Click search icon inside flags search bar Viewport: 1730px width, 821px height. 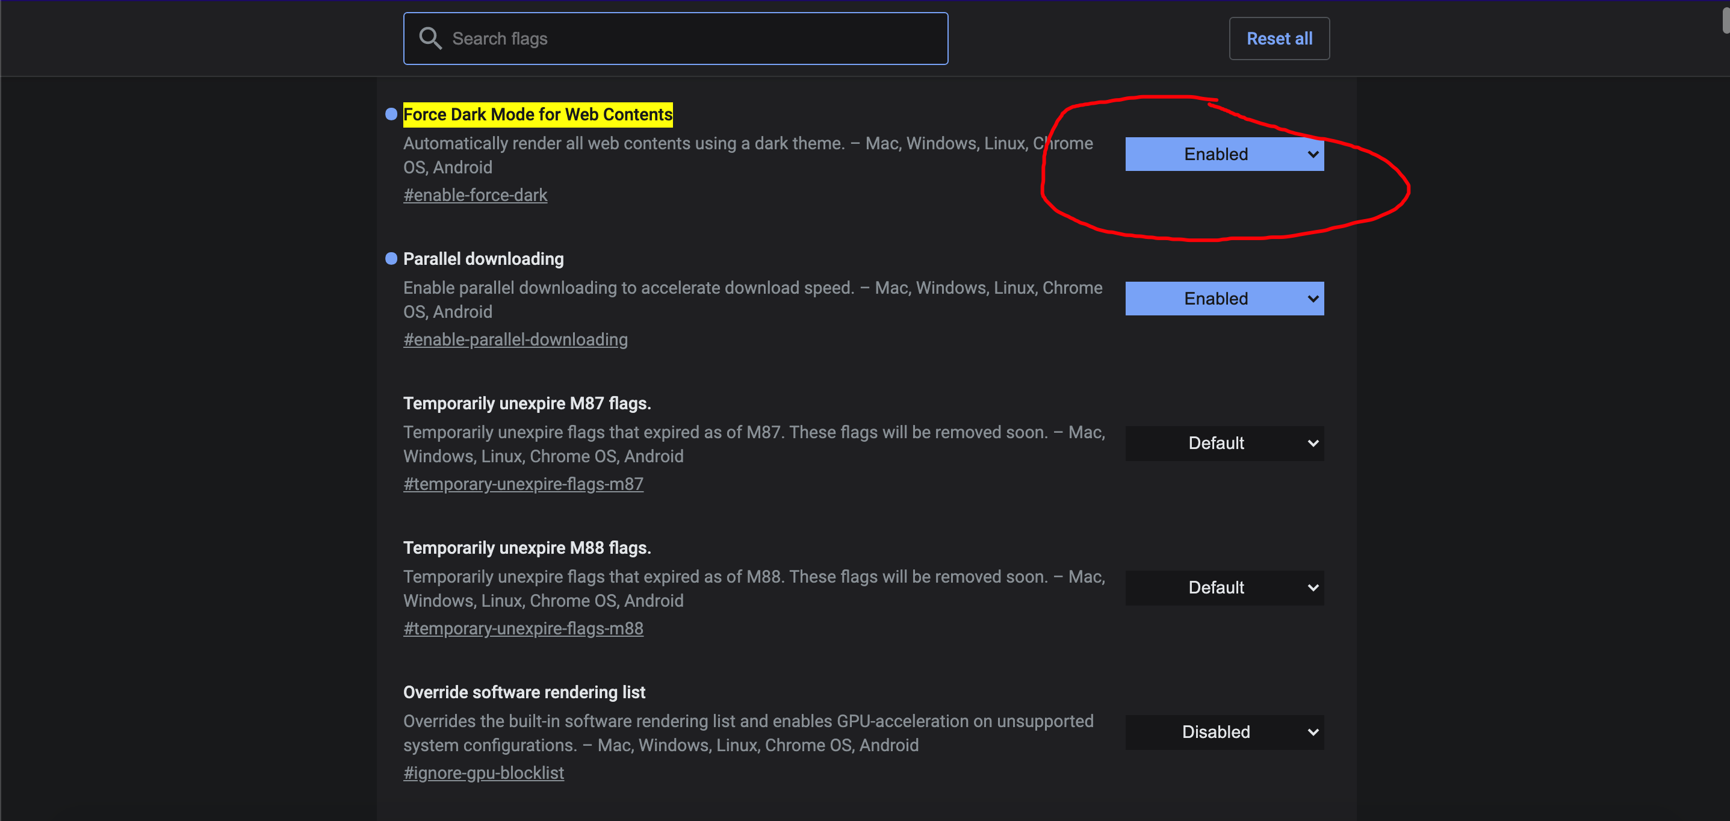coord(432,39)
